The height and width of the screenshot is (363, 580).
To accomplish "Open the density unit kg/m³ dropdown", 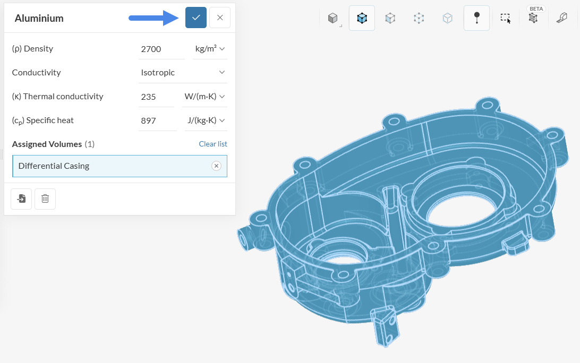I will [210, 49].
